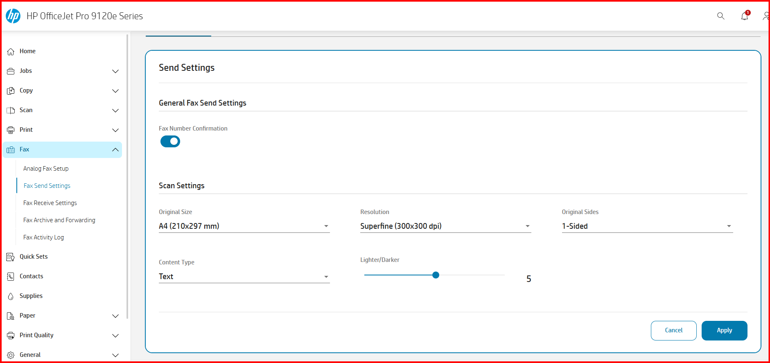Open the Original Sides dropdown
Viewport: 770px width, 363px height.
pyautogui.click(x=647, y=226)
